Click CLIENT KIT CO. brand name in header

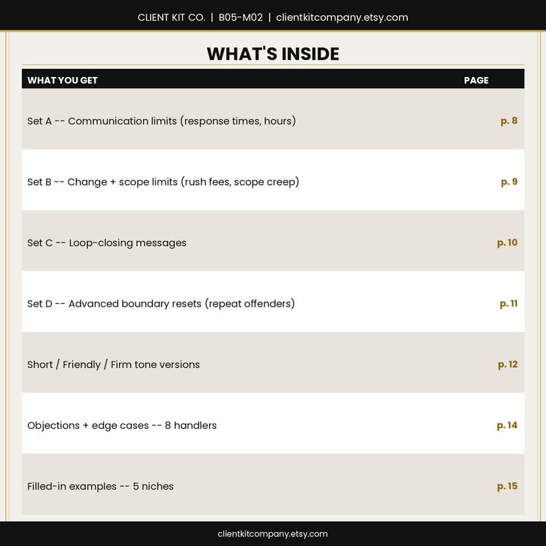171,17
